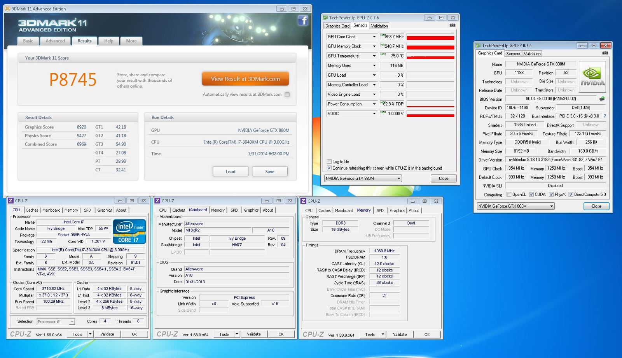Open Graphics tab in CPU-Z Memory window
This screenshot has width=622, height=358.
point(397,211)
